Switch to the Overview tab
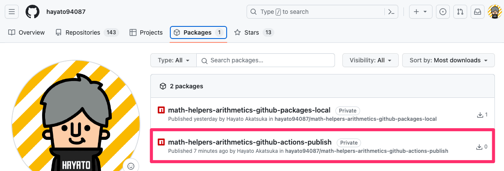This screenshot has height=171, width=504. pos(26,32)
